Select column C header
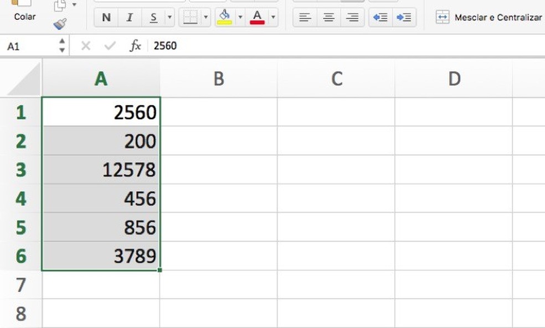 click(336, 78)
